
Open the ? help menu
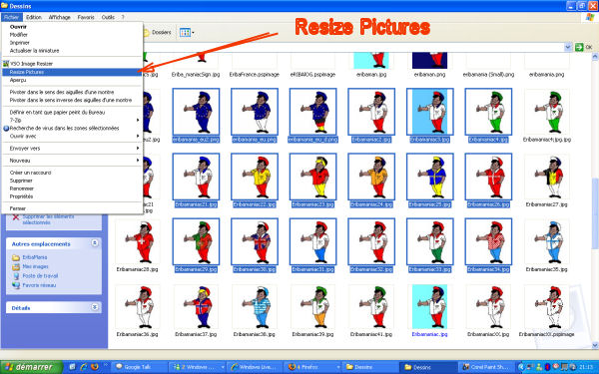pyautogui.click(x=123, y=17)
